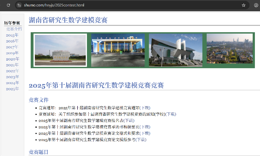Open the 2015年 sidebar link

tap(12, 35)
